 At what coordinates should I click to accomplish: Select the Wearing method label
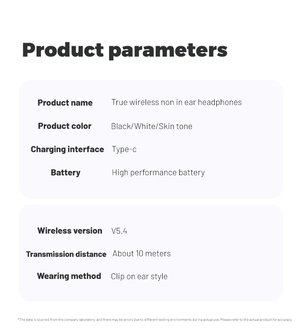[x=69, y=276]
